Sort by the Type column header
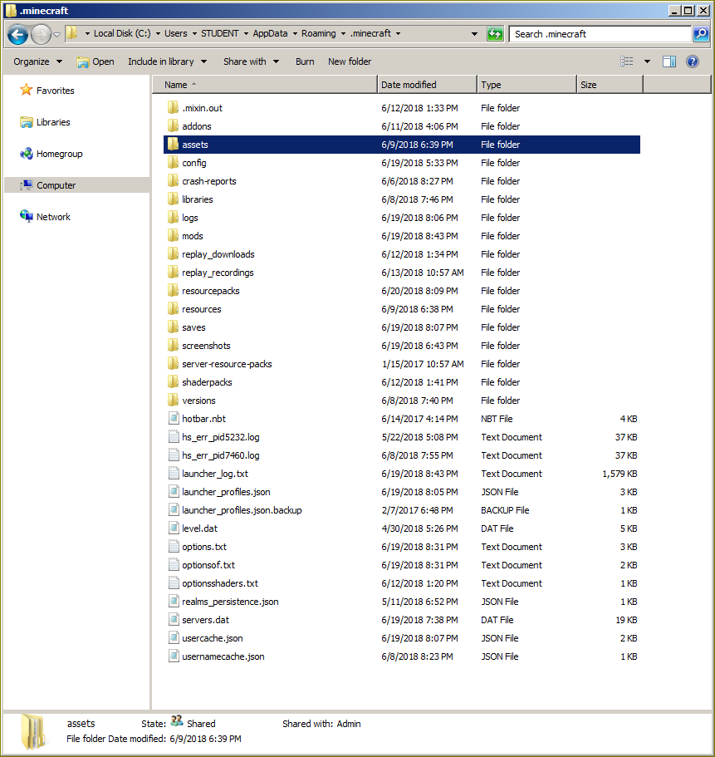Screen dimensions: 715x757 526,85
